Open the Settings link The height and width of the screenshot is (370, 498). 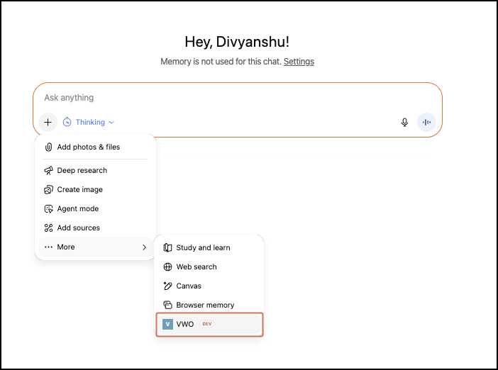[x=299, y=62]
